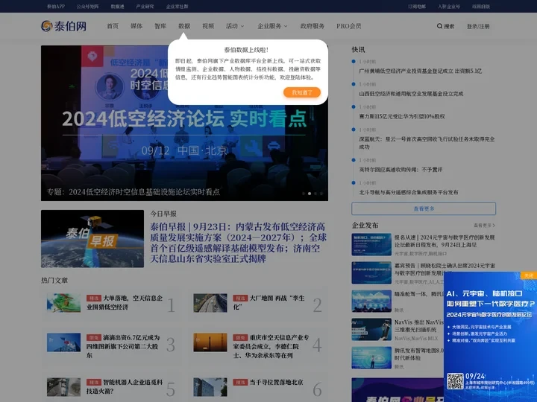Click thumbnail beside 腾讯发布智驾地图8.0 article
The image size is (537, 402).
[x=371, y=358]
